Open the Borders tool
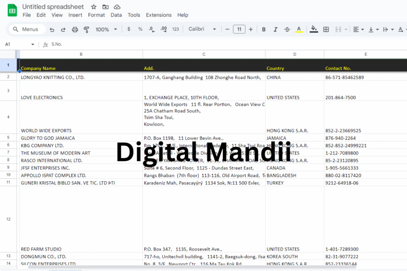This screenshot has width=407, height=271. click(326, 29)
